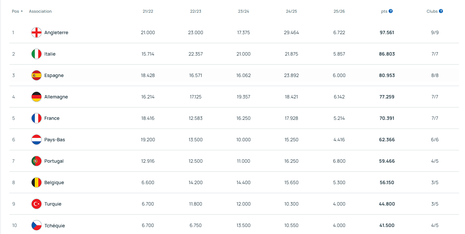Click the Germany flag icon
The height and width of the screenshot is (234, 465).
coord(37,97)
